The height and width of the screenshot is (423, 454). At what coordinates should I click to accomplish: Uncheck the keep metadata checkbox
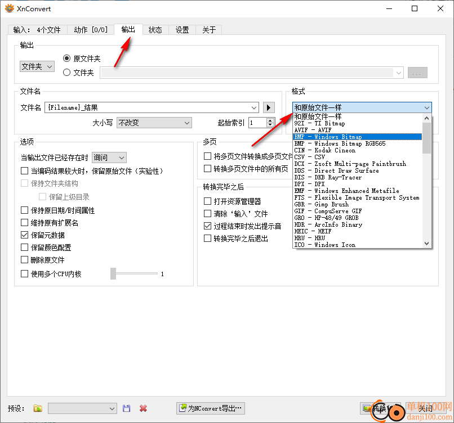(25, 235)
